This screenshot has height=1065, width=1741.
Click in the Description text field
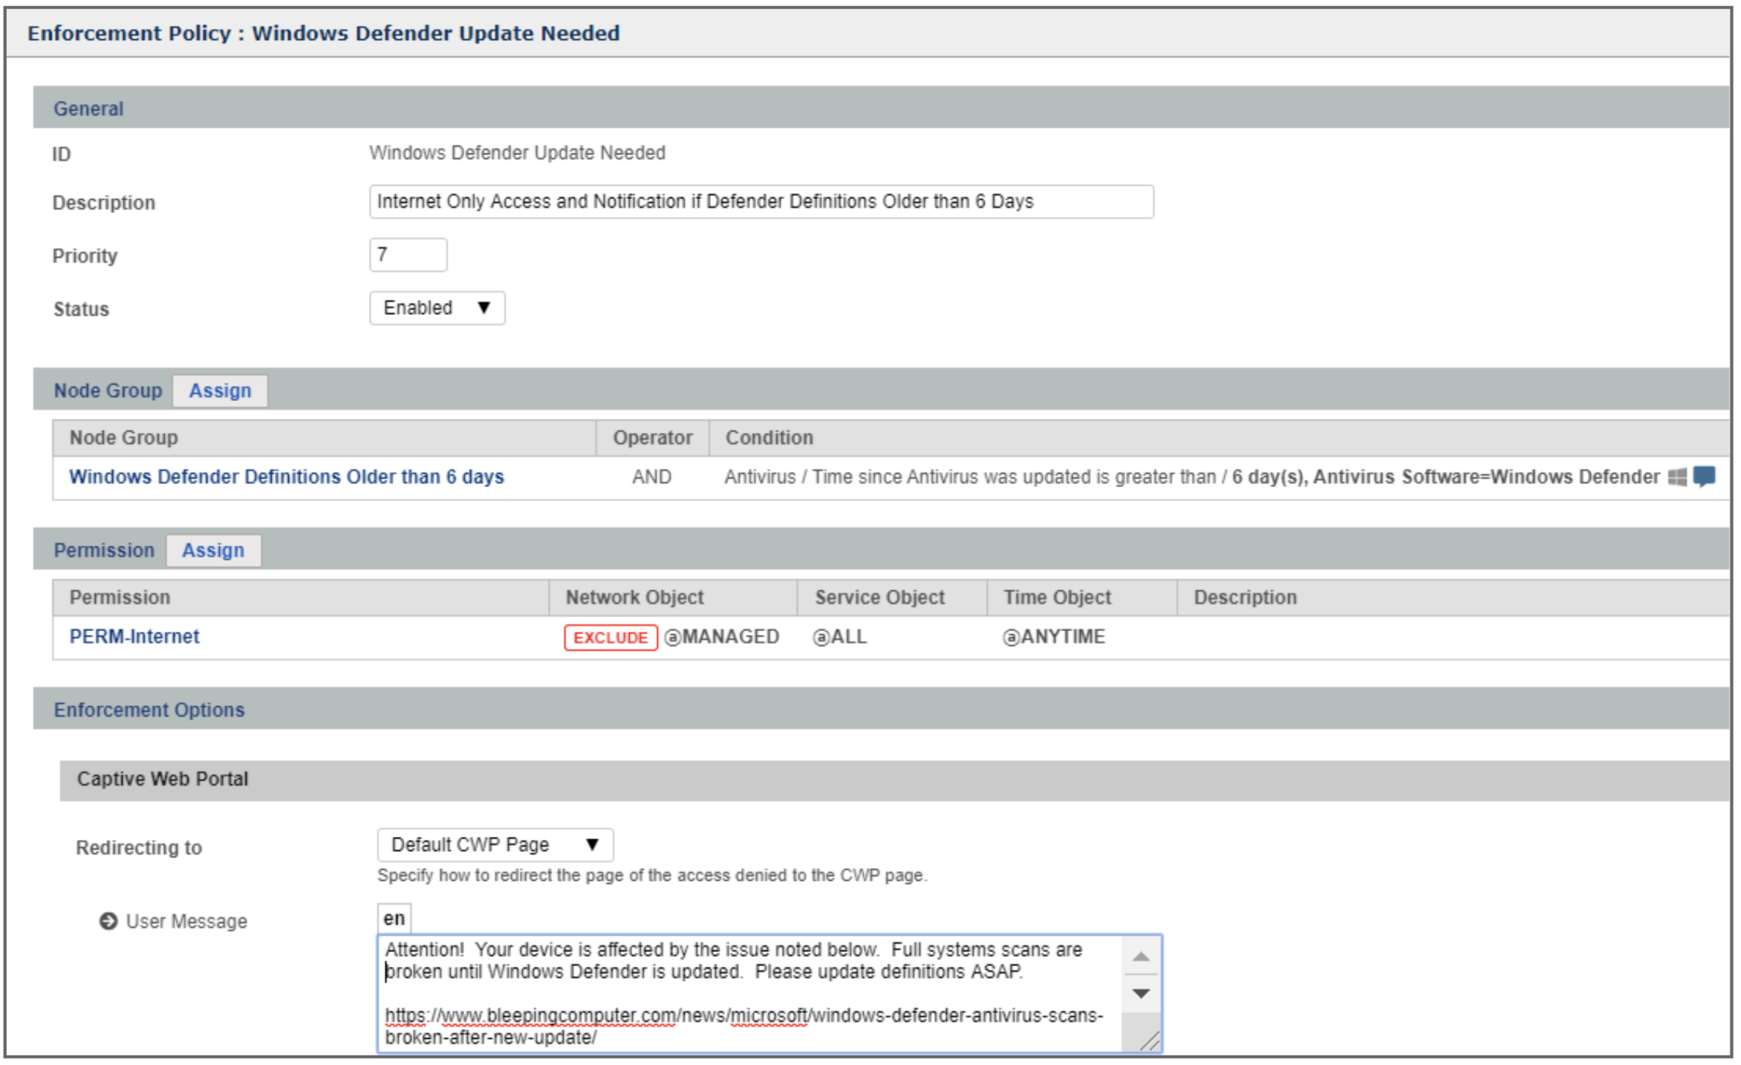pyautogui.click(x=761, y=202)
